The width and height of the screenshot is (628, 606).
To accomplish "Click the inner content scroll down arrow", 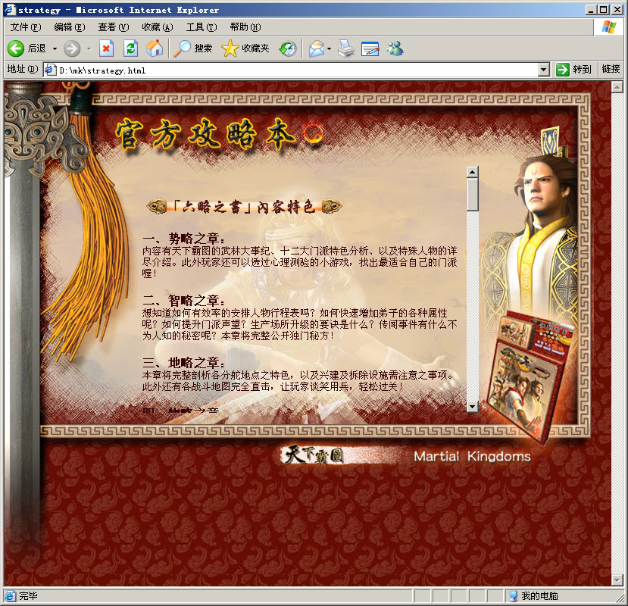I will 473,407.
